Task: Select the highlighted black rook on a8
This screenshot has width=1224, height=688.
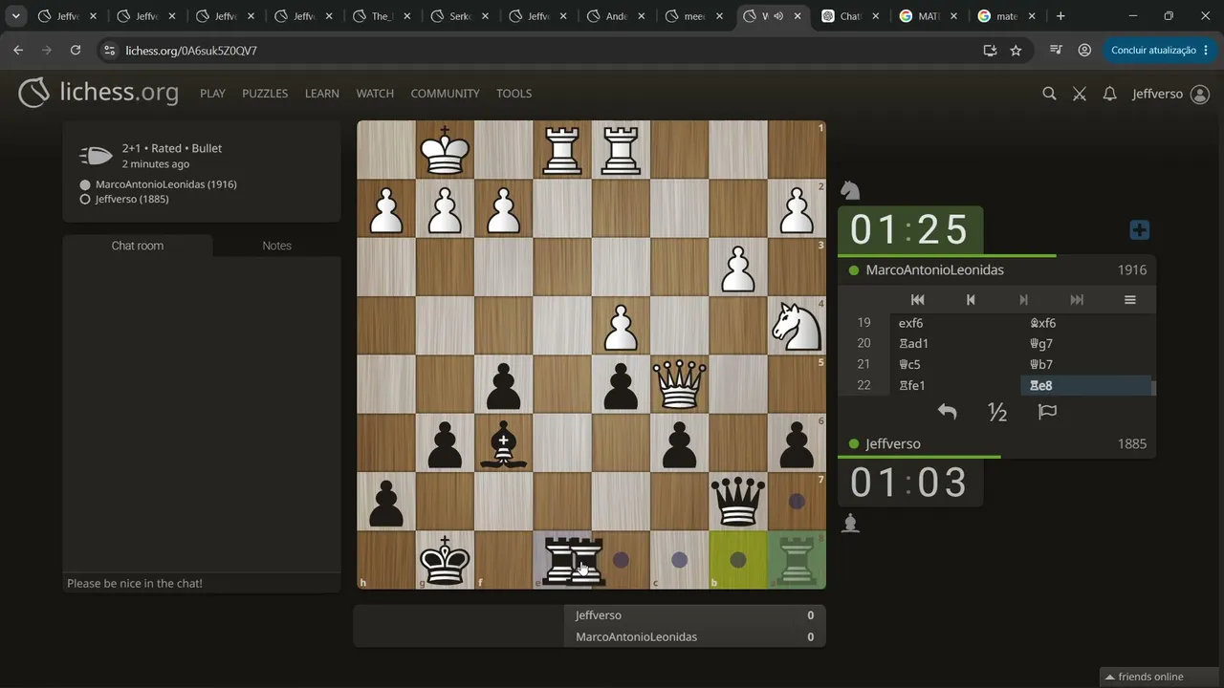Action: point(797,560)
